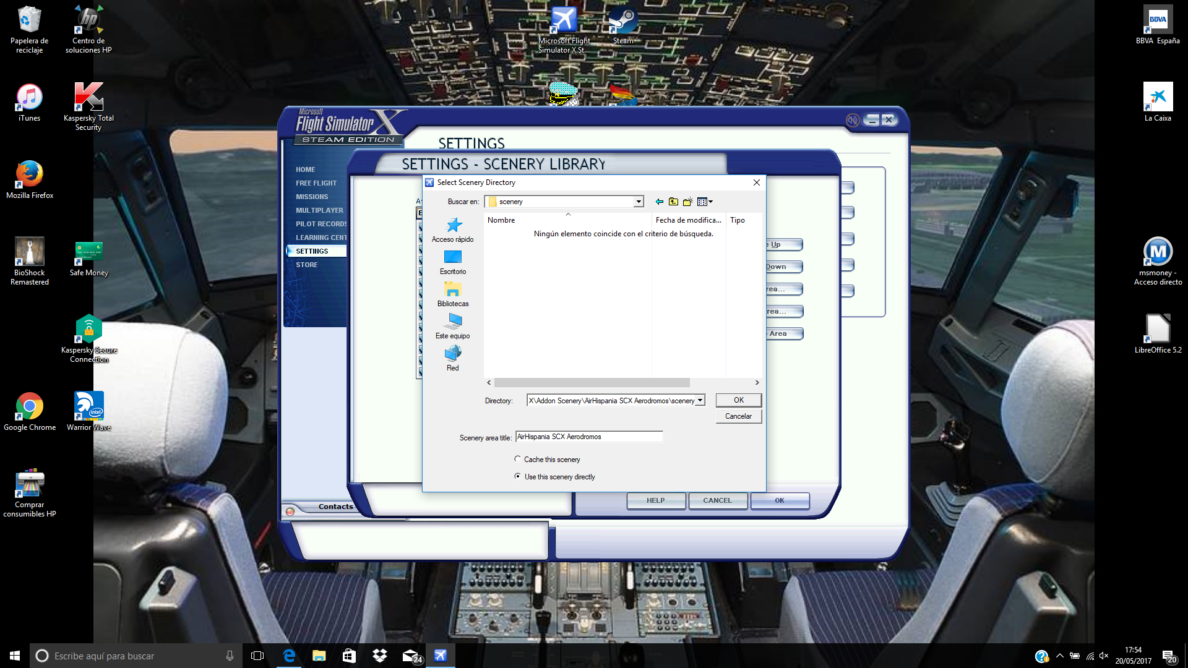Open Bibliotecas in places bar
The width and height of the screenshot is (1188, 668).
pyautogui.click(x=453, y=294)
